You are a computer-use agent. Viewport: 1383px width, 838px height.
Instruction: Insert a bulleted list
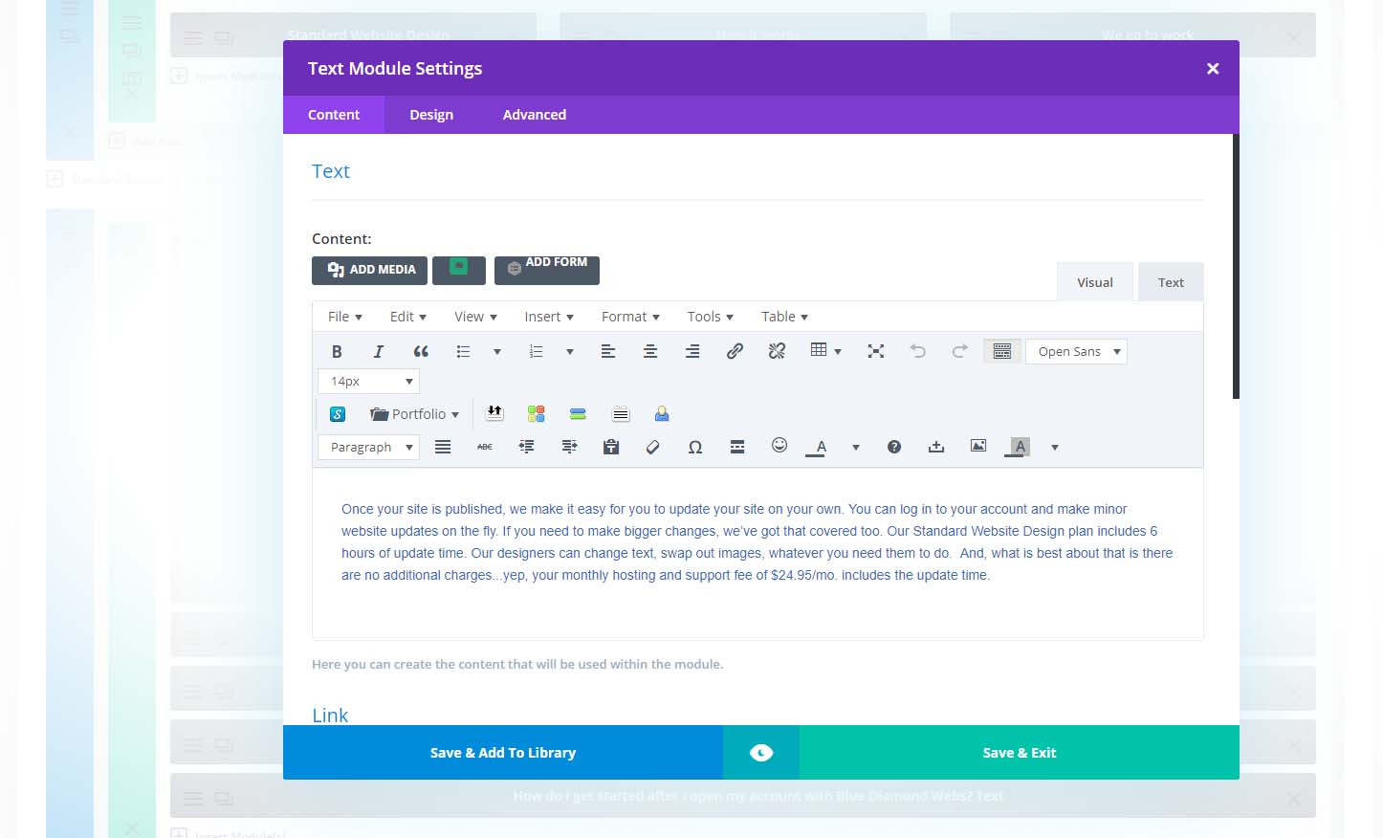463,352
